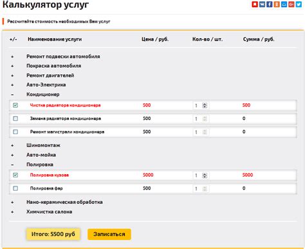
Task: Uncheck Чистка радиатора кондиционера checkbox
Action: (15, 105)
